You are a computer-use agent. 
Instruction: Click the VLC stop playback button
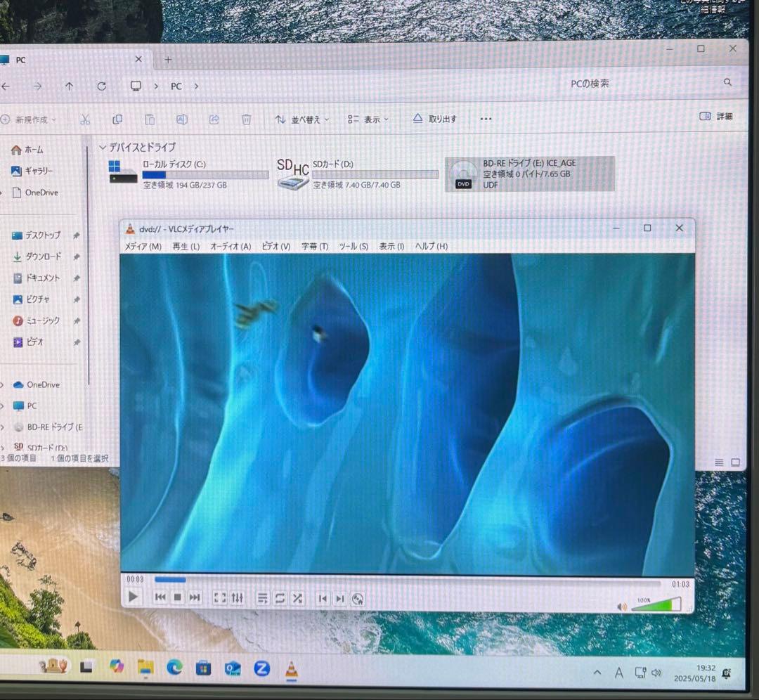[178, 598]
